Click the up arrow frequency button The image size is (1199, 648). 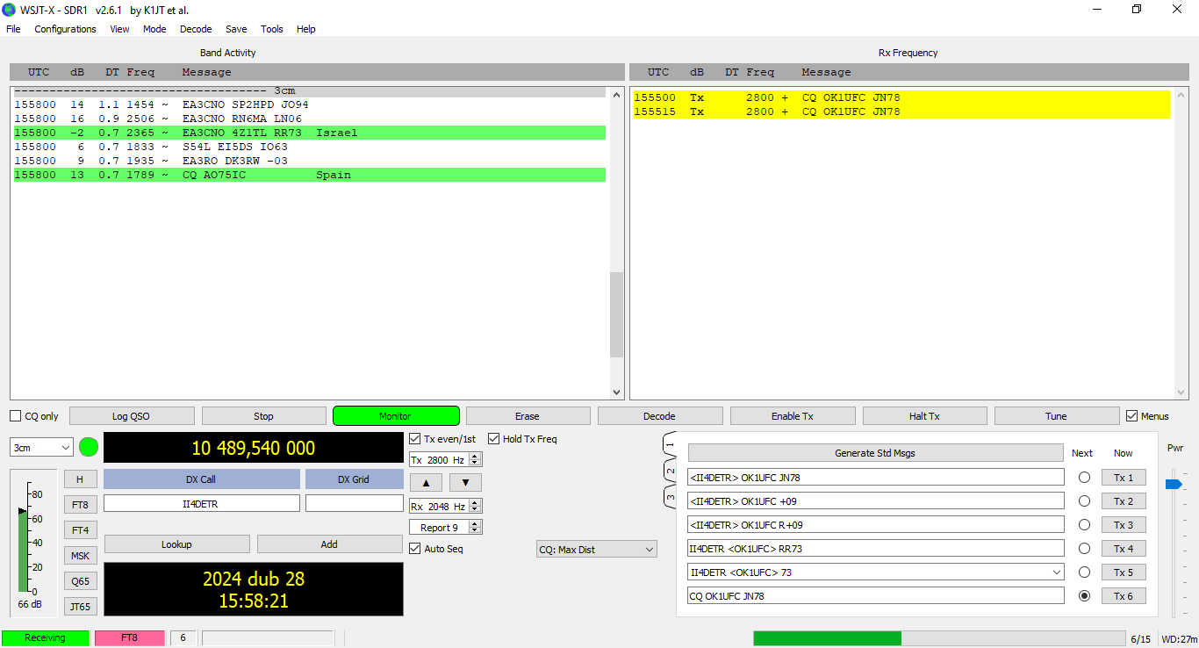(x=426, y=482)
